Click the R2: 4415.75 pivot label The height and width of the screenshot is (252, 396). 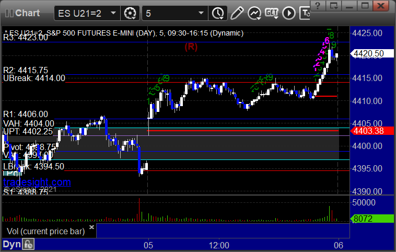(x=26, y=70)
